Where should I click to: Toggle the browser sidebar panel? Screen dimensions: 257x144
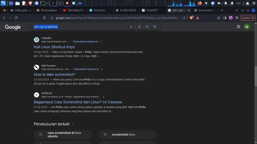click(225, 18)
